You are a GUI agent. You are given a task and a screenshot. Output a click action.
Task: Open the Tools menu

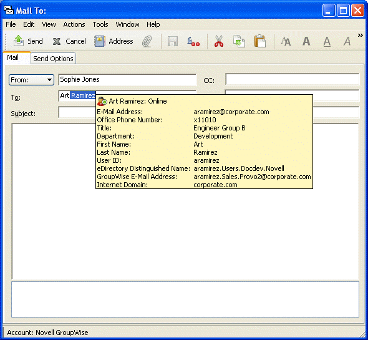[x=100, y=24]
